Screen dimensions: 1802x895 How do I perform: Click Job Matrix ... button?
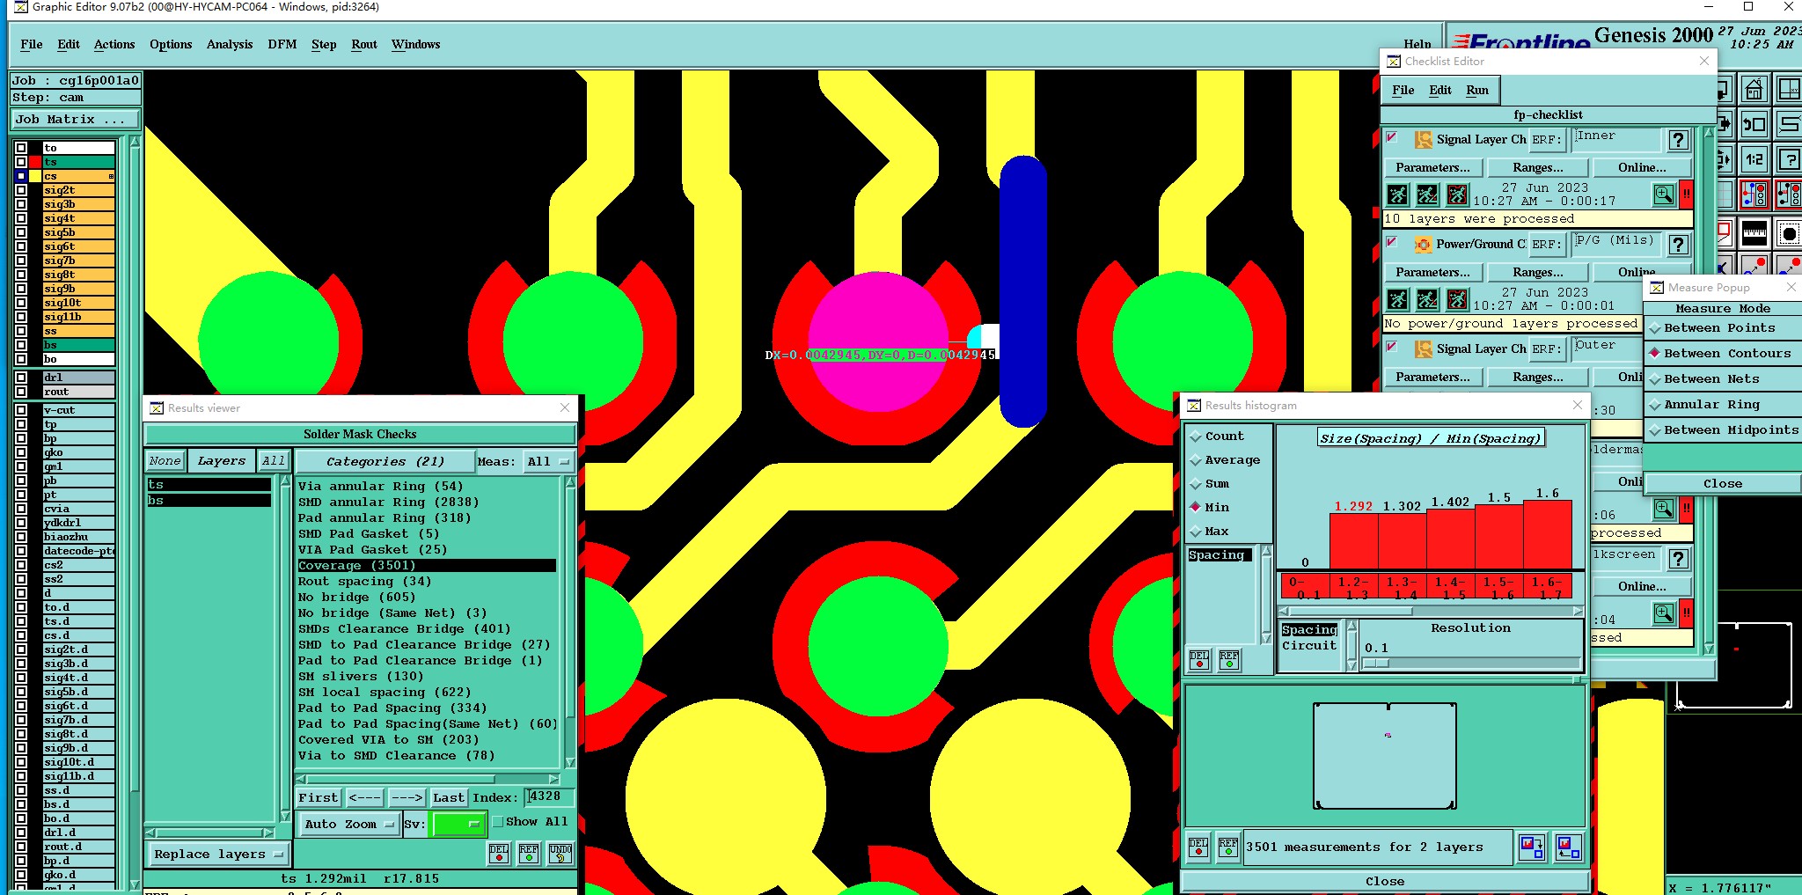(75, 120)
